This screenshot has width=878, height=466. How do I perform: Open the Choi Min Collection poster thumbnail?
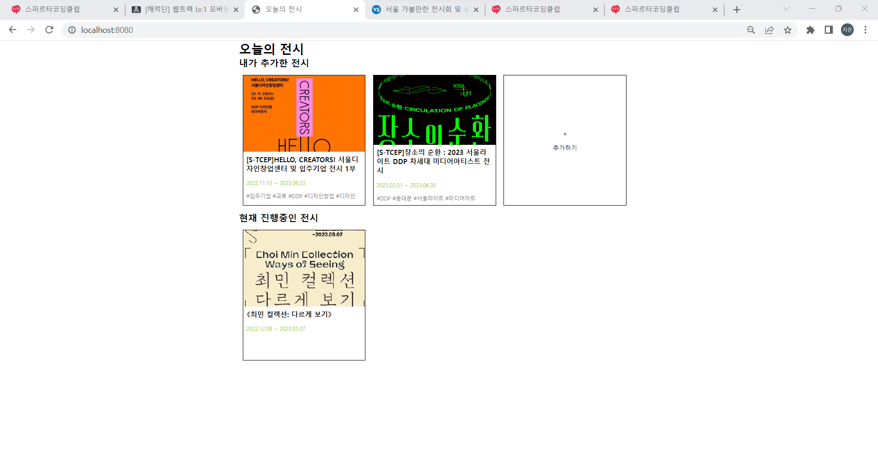[304, 268]
